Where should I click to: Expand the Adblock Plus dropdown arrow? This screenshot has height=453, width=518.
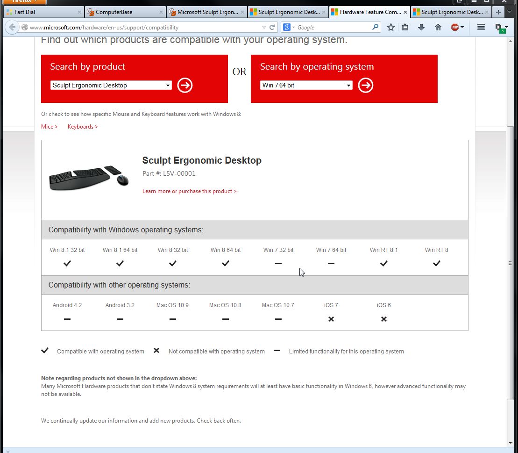tap(462, 28)
